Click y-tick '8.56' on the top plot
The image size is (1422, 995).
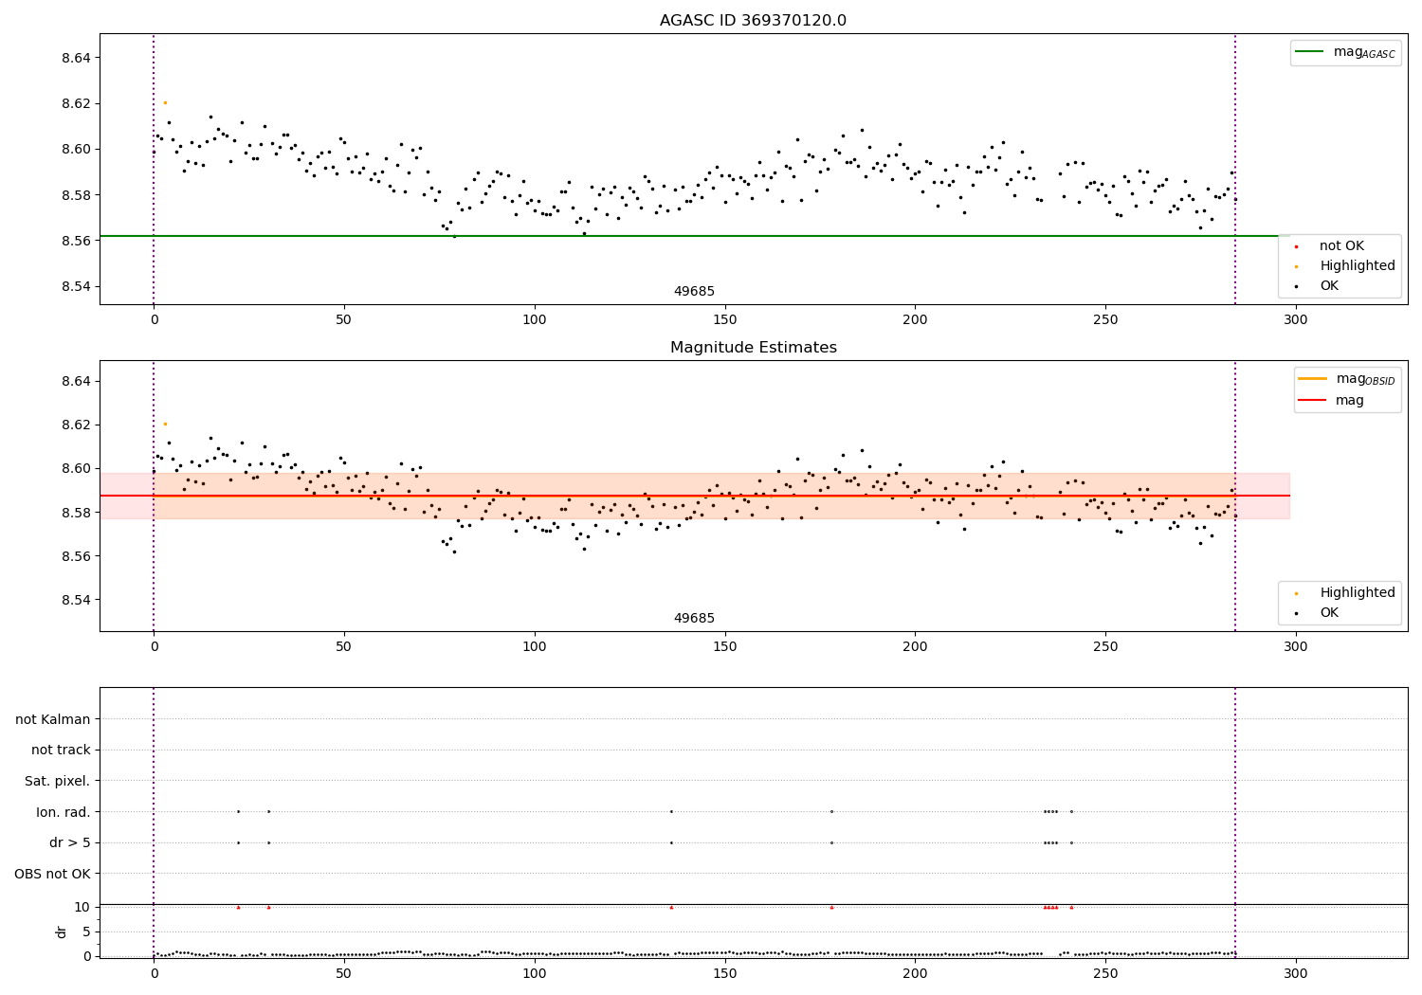click(x=75, y=241)
